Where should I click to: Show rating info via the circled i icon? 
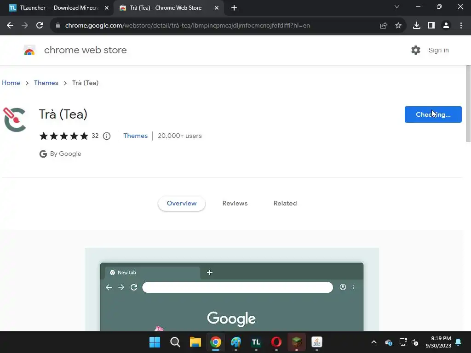107,136
